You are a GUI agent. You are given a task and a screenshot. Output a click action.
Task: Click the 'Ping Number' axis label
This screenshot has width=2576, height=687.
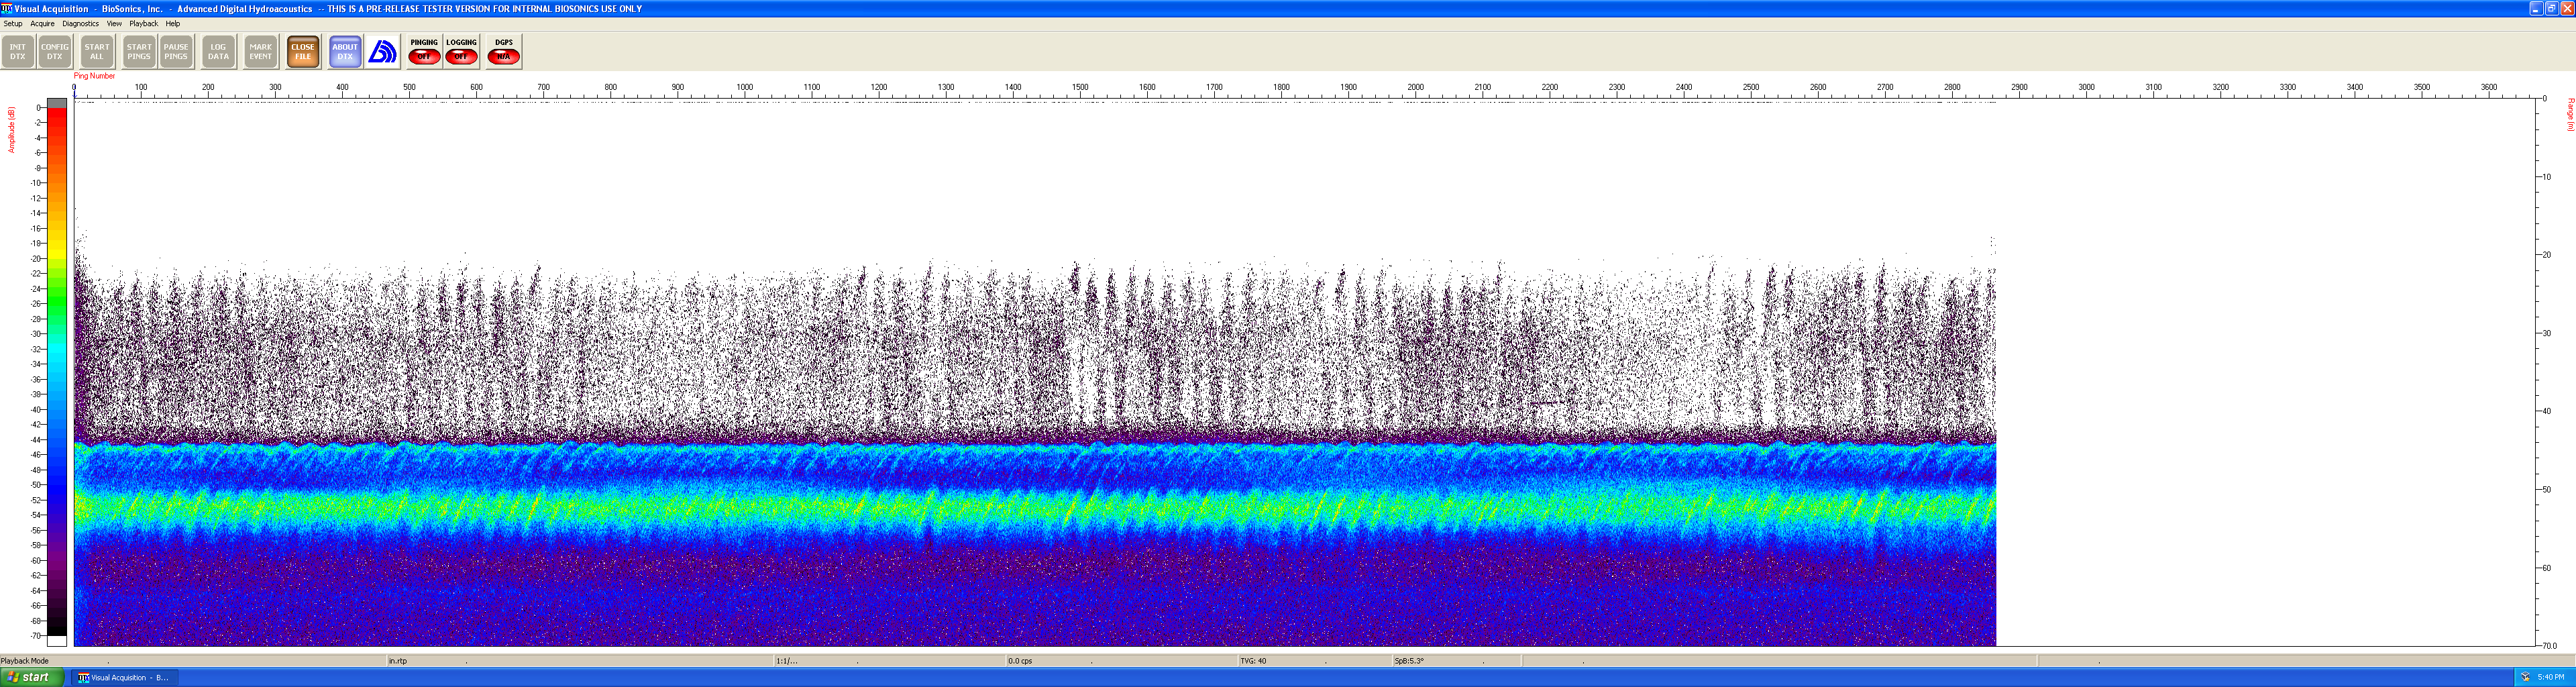coord(94,76)
